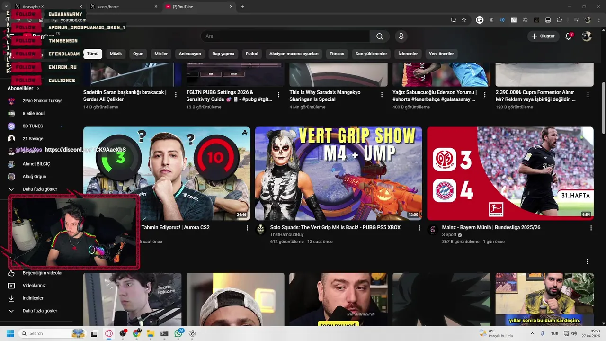606x341 pixels.
Task: Select the Yeni öneriler chip
Action: coord(441,54)
